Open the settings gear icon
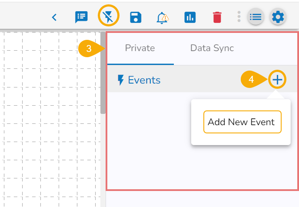 pyautogui.click(x=278, y=17)
